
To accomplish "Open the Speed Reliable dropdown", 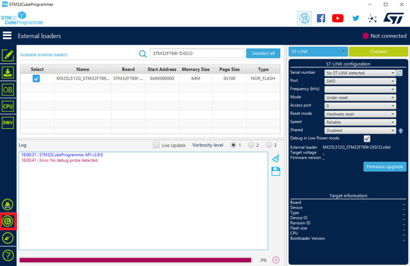I will 360,122.
